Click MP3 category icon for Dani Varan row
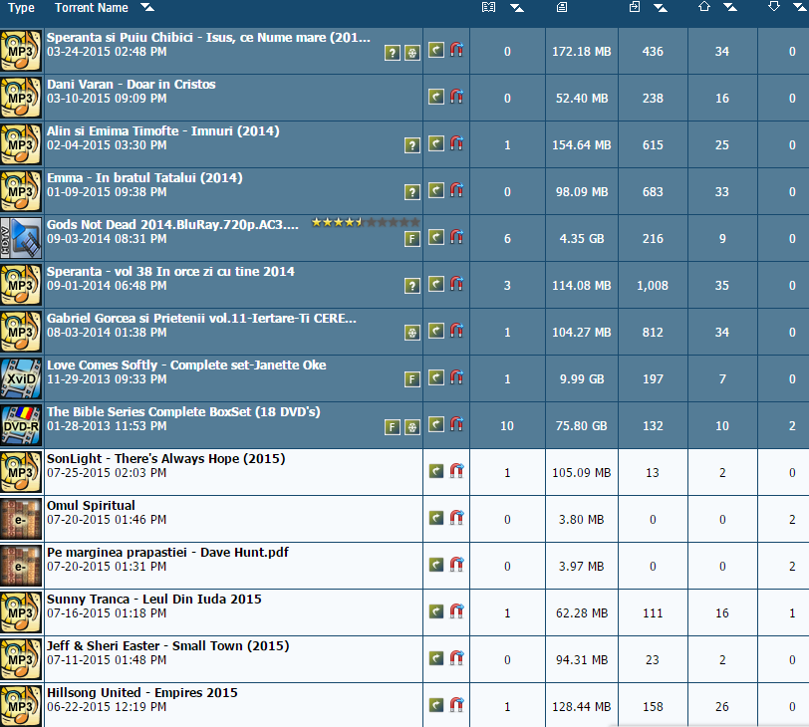This screenshot has width=809, height=727. [x=21, y=98]
